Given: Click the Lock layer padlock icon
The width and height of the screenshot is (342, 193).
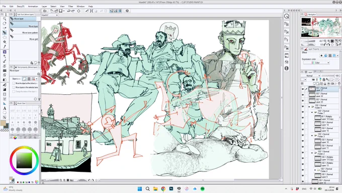Looking at the screenshot, I should tap(324, 80).
